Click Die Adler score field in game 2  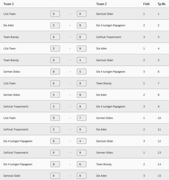55,25
